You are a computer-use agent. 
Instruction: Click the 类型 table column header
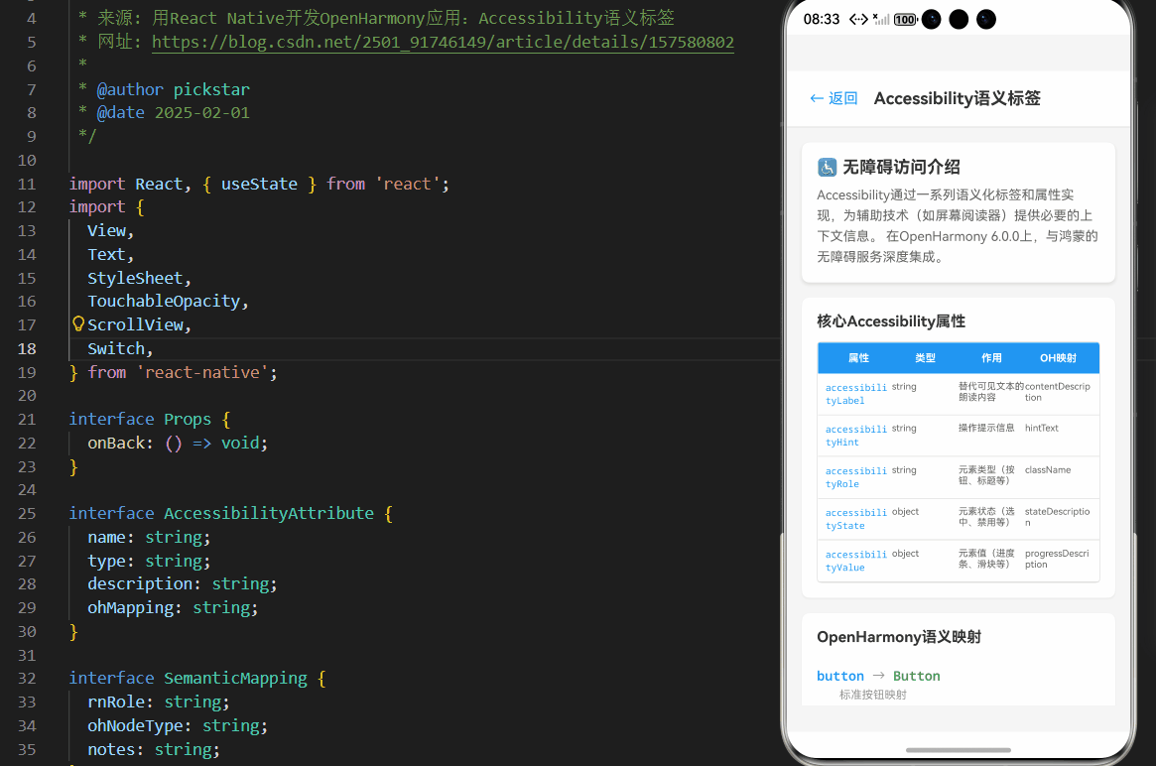(925, 358)
